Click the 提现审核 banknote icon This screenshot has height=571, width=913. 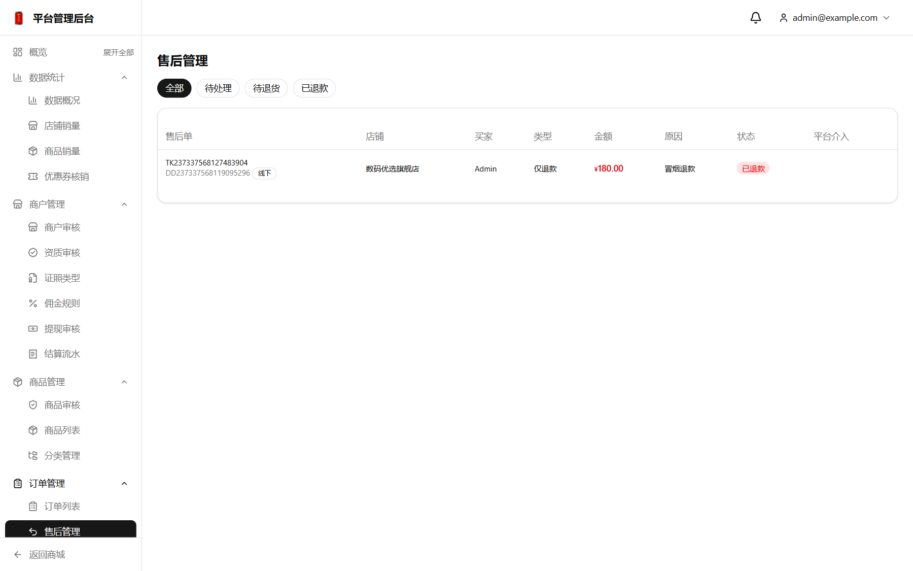[x=33, y=329]
